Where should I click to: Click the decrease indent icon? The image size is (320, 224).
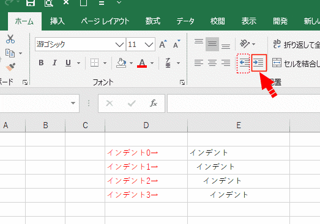[x=244, y=63]
